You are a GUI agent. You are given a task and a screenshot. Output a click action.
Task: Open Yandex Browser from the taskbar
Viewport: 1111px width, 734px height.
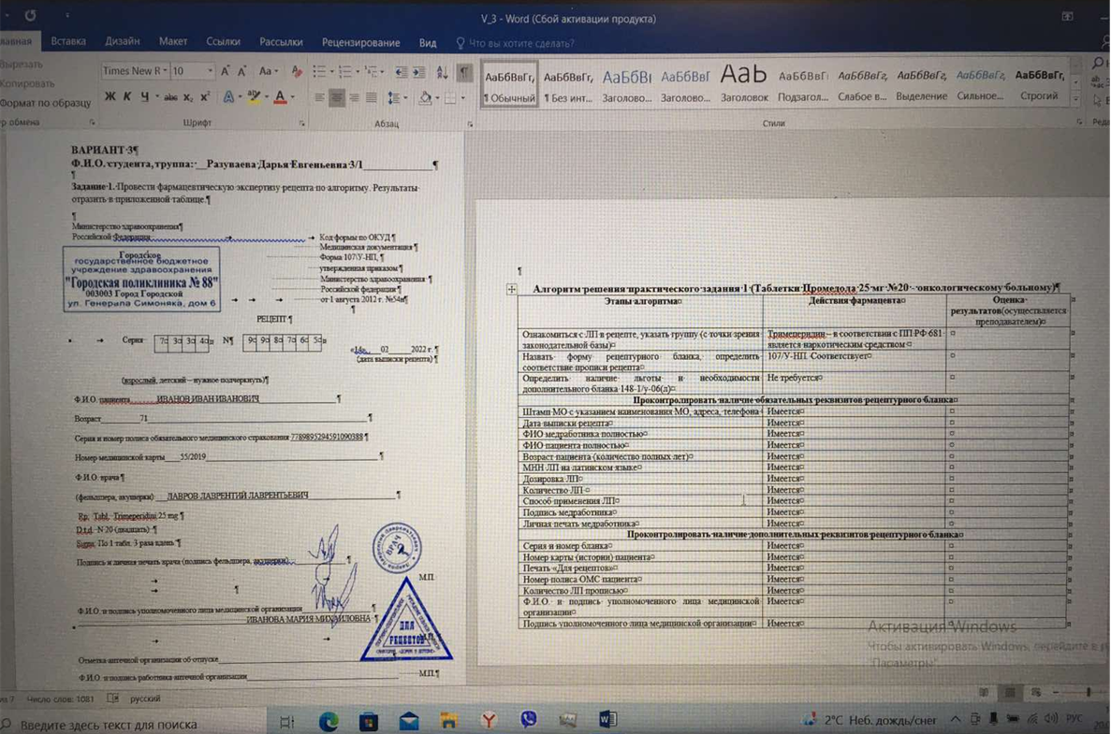489,721
